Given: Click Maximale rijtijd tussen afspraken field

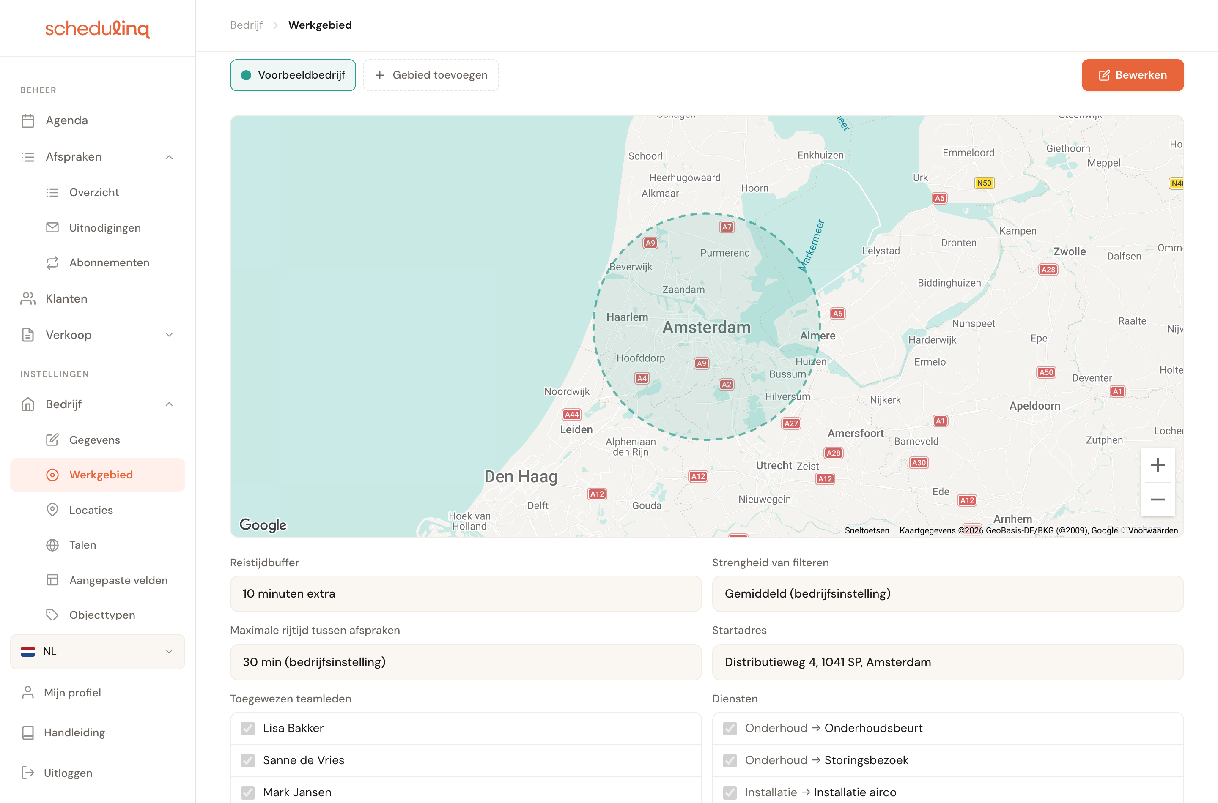Looking at the screenshot, I should [x=465, y=662].
